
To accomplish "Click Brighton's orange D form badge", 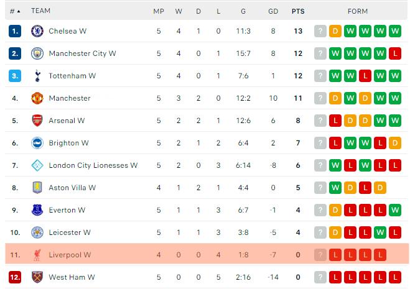I will (x=395, y=143).
